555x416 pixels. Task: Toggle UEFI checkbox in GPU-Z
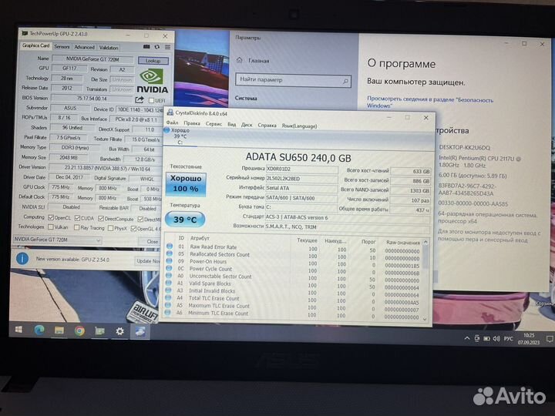(x=151, y=100)
